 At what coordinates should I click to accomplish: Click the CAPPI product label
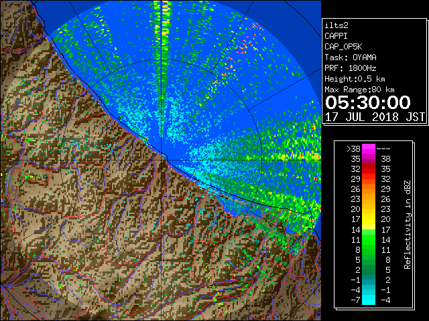(336, 36)
